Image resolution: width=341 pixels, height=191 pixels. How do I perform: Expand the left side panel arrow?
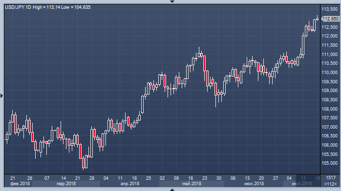(1, 95)
